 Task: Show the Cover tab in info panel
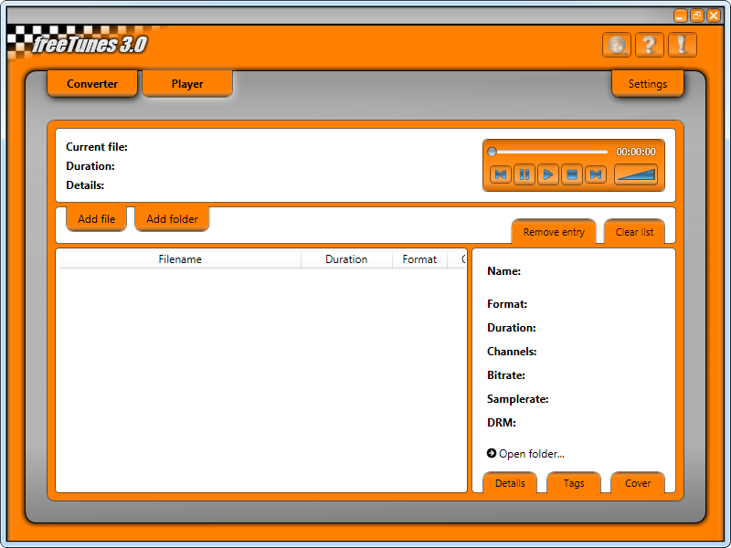coord(638,483)
